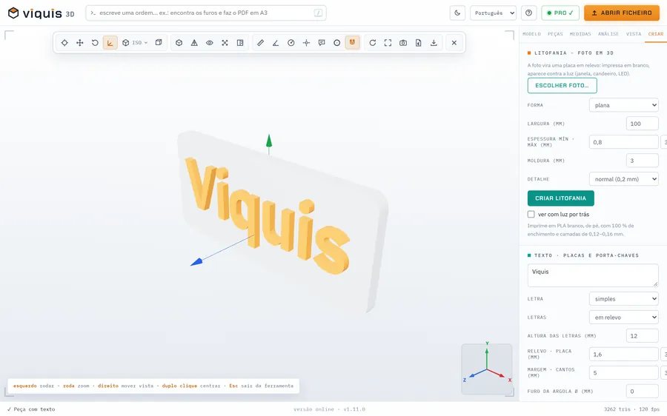The image size is (667, 416).
Task: Click the download arrow icon in toolbar
Action: [434, 42]
